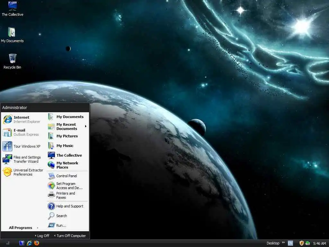
Task: Select The Collective desktop icon
Action: tap(13, 9)
